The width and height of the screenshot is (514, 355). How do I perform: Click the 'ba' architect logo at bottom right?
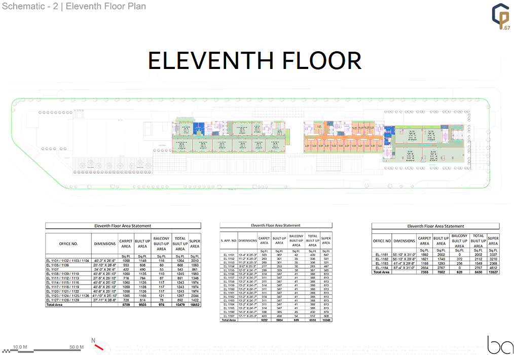tap(497, 344)
